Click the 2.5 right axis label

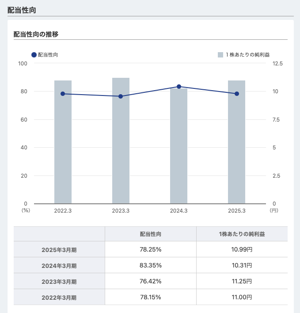tap(276, 176)
